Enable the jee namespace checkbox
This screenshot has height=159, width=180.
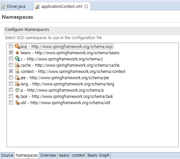click(x=11, y=78)
